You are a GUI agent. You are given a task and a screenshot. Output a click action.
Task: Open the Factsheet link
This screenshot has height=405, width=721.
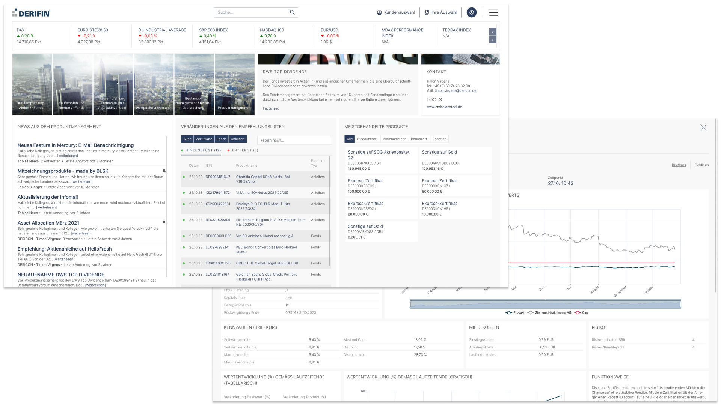(x=271, y=108)
